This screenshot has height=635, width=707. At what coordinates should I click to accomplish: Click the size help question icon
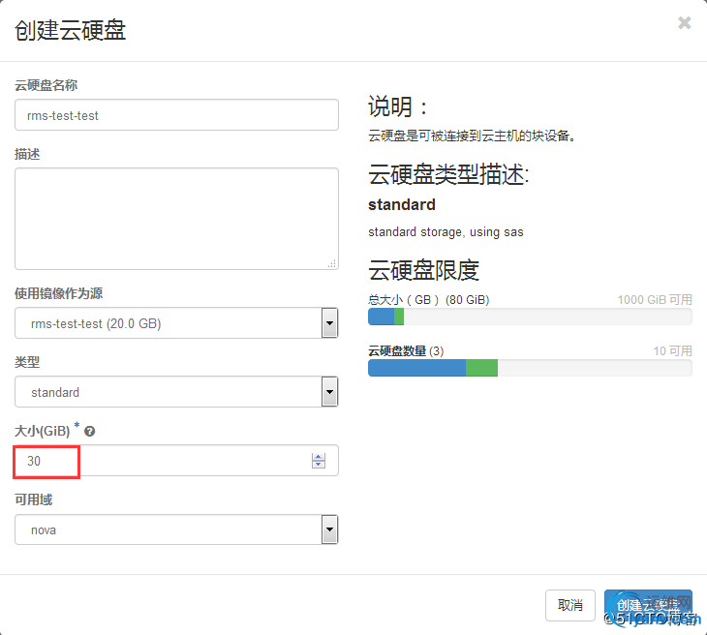tap(90, 432)
